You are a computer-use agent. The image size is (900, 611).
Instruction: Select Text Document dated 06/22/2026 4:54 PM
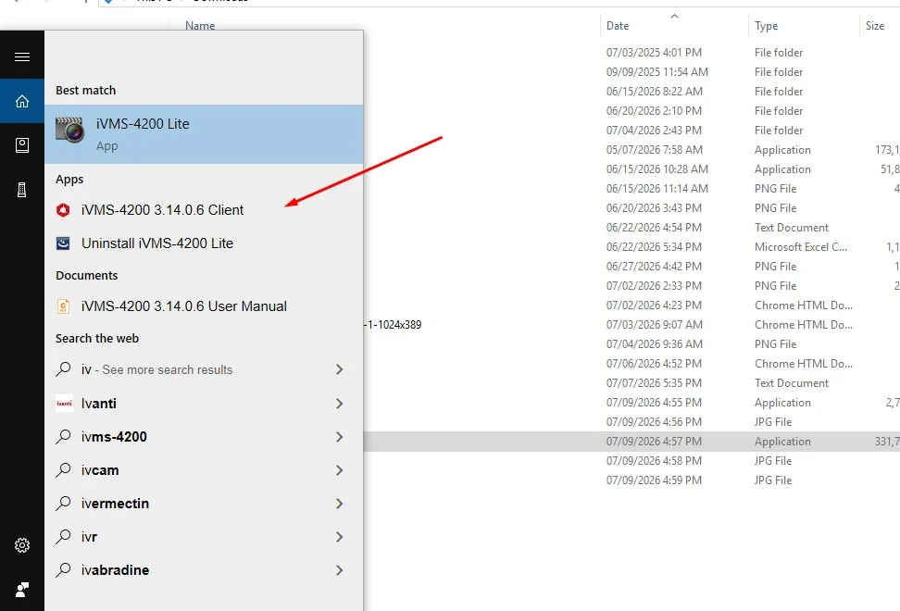(631, 227)
